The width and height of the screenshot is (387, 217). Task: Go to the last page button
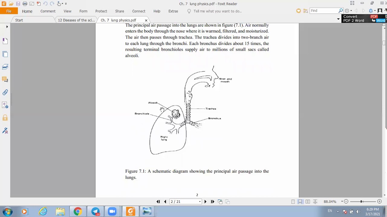[x=213, y=202]
